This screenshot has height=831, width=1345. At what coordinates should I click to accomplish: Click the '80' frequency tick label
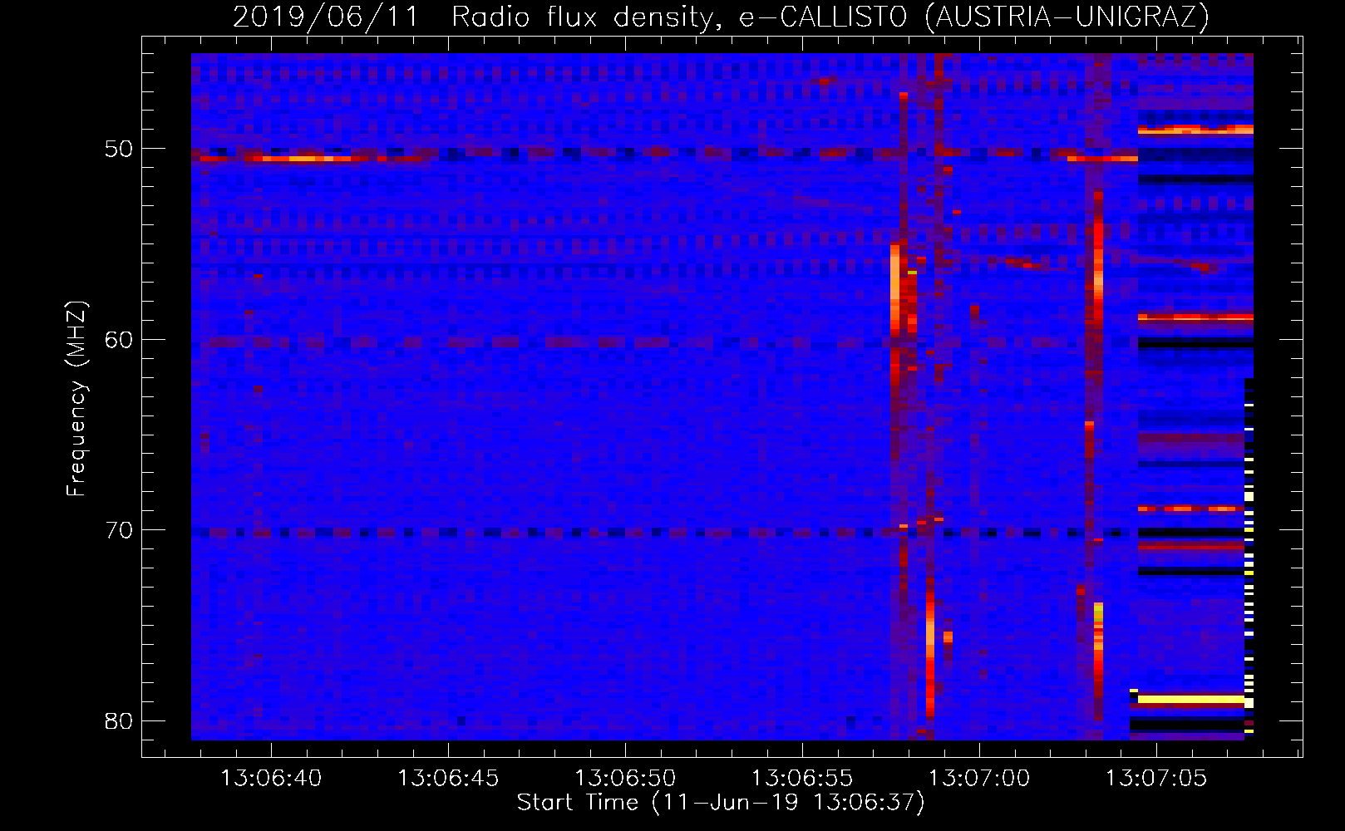coord(119,720)
